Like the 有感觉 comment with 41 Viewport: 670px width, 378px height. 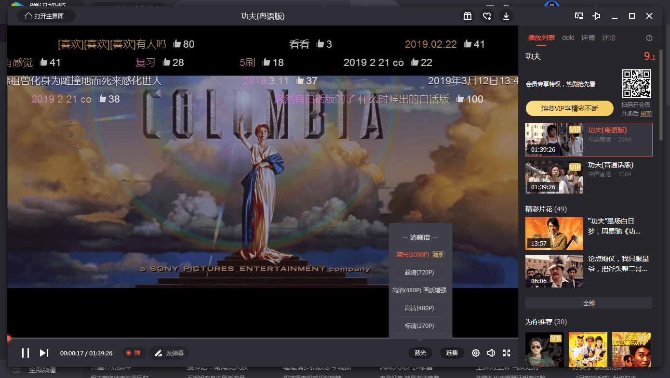point(44,62)
